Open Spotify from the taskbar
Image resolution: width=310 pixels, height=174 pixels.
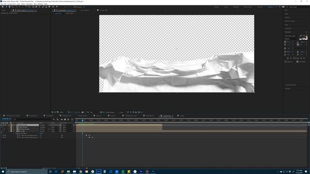coord(123,172)
